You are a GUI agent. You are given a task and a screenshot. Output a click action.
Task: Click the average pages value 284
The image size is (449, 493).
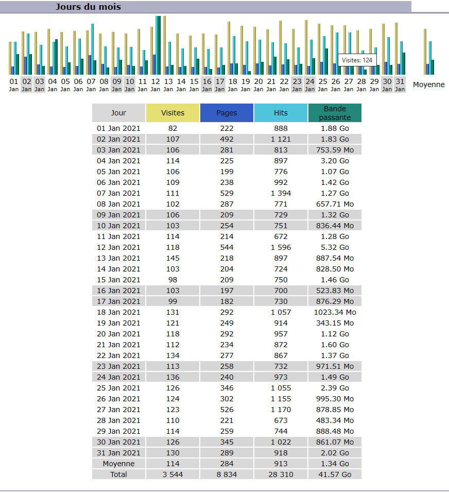227,464
